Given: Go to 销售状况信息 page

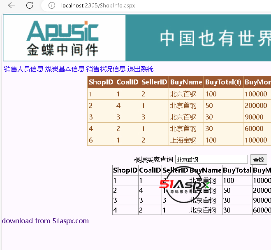Looking at the screenshot, I should pyautogui.click(x=106, y=69).
